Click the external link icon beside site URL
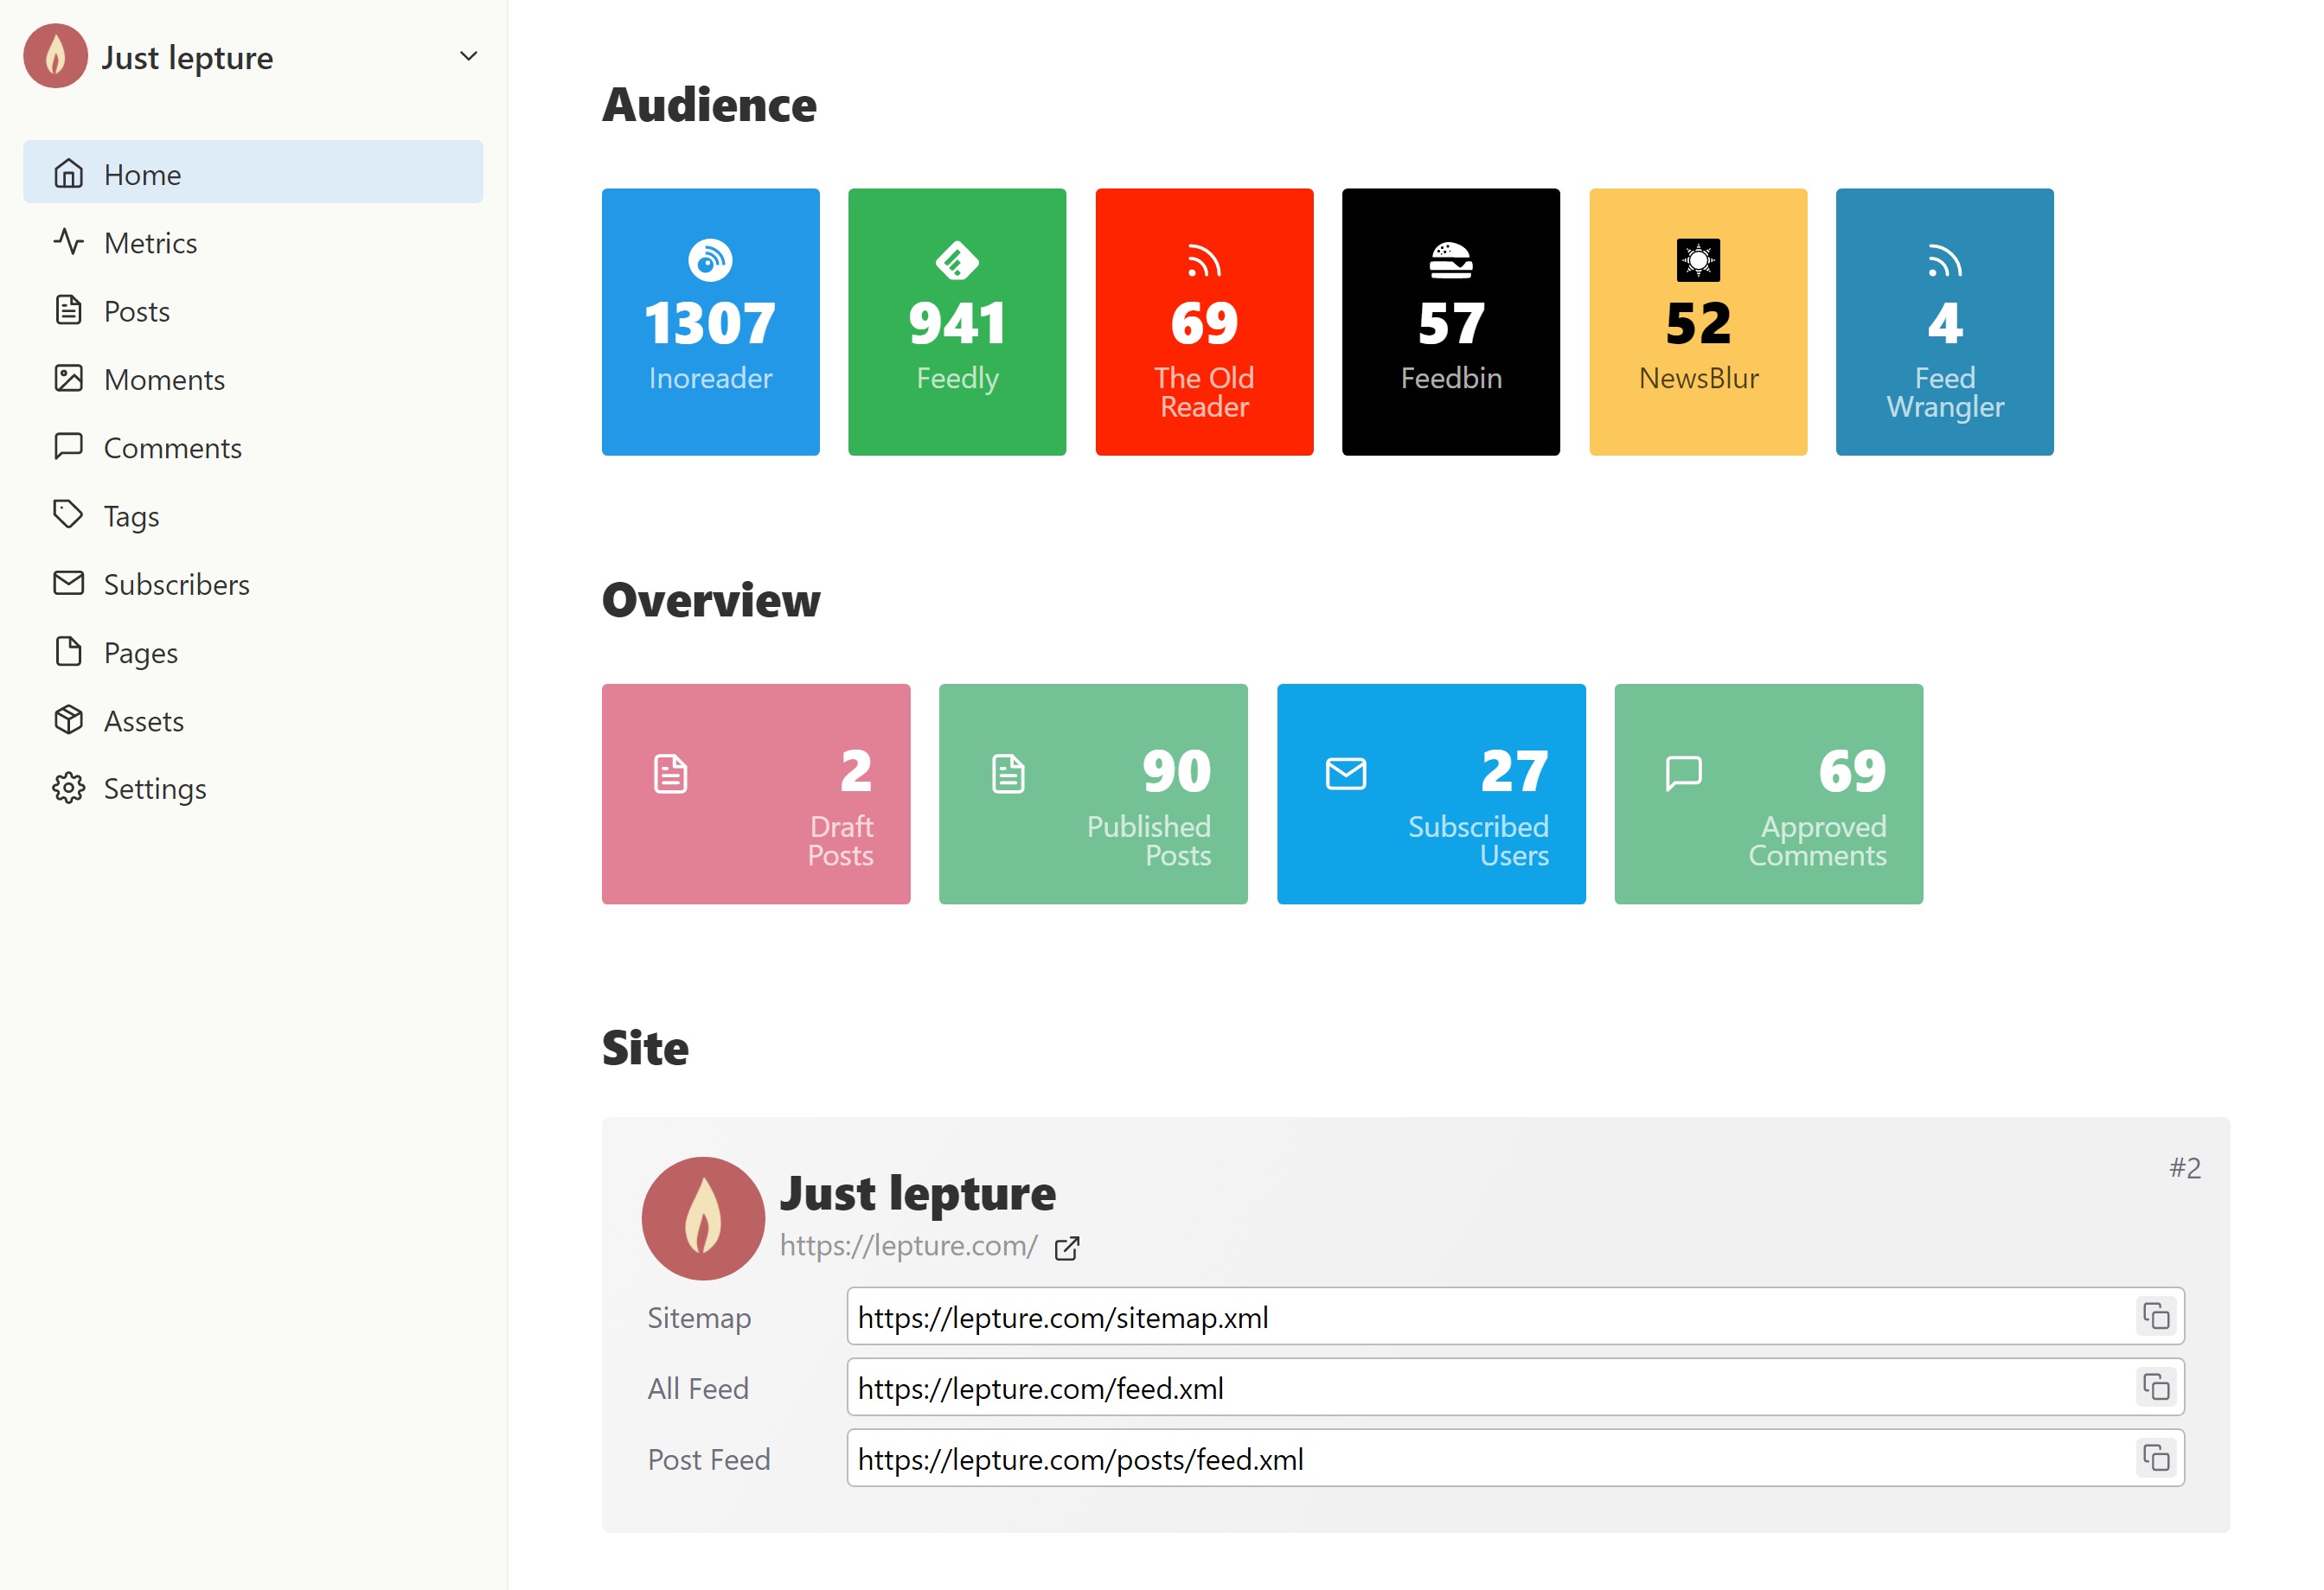 (x=1067, y=1248)
